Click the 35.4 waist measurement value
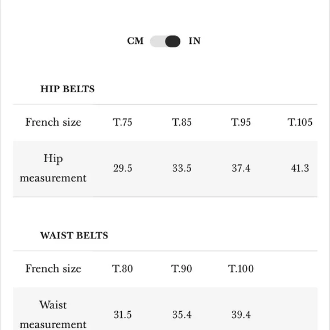Image resolution: width=330 pixels, height=330 pixels. coord(182,315)
